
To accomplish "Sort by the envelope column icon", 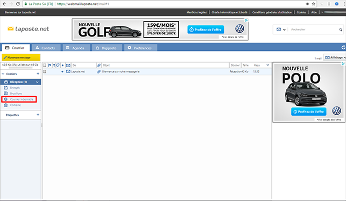I will tap(68, 65).
